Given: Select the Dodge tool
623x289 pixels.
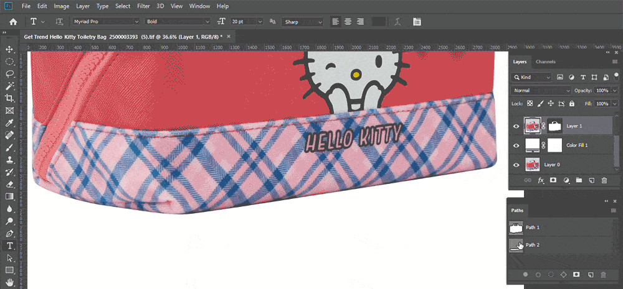Looking at the screenshot, I should [9, 221].
